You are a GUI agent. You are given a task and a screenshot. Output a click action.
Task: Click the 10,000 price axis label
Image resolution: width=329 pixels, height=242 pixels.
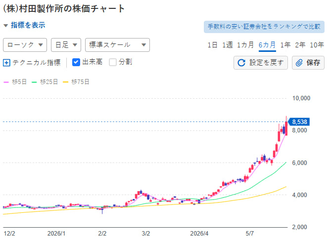pos(301,98)
